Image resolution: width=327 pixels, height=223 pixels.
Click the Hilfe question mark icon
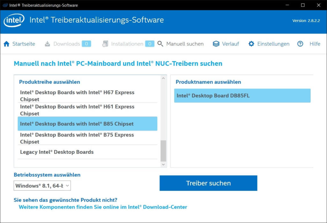click(x=300, y=44)
